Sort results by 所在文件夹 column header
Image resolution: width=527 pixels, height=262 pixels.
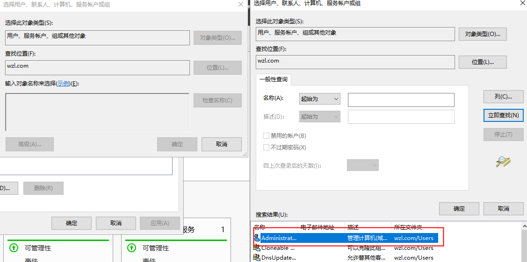point(408,227)
